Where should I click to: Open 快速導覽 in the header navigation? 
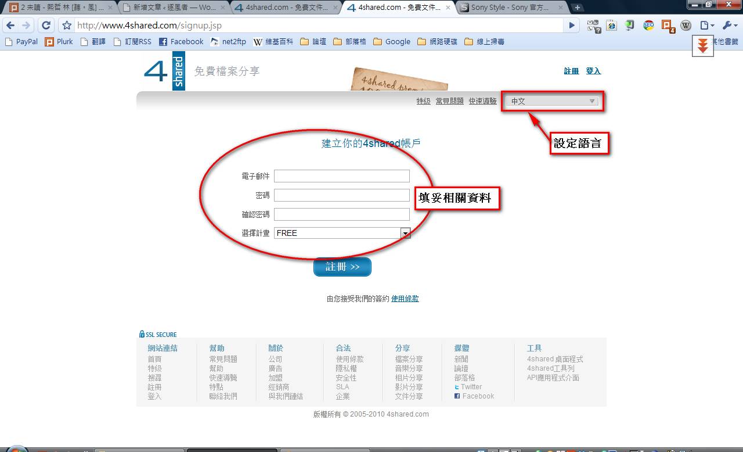point(483,101)
